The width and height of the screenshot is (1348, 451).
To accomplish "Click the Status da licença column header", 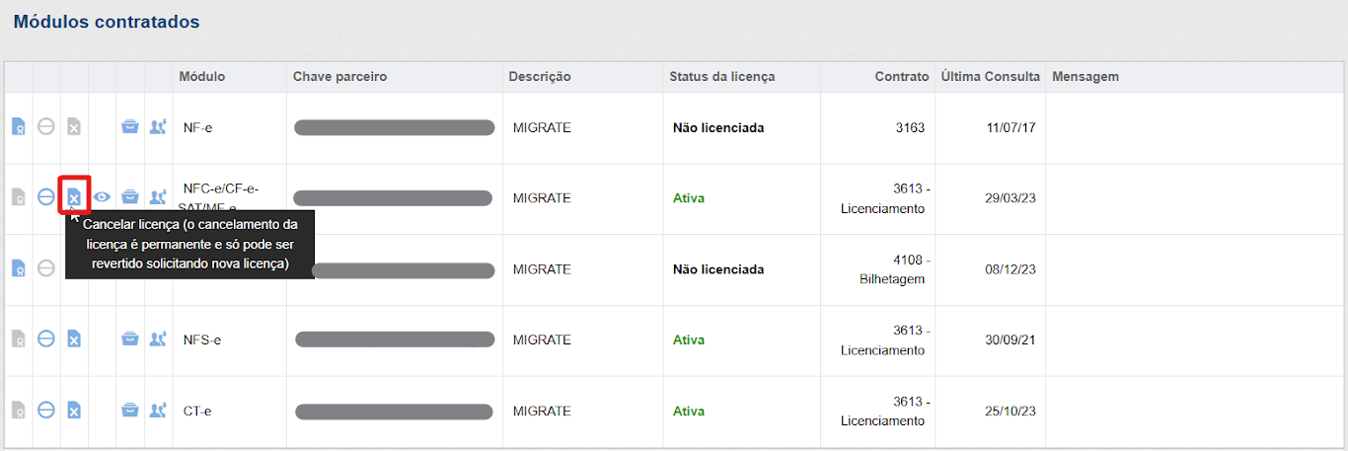I will [721, 77].
